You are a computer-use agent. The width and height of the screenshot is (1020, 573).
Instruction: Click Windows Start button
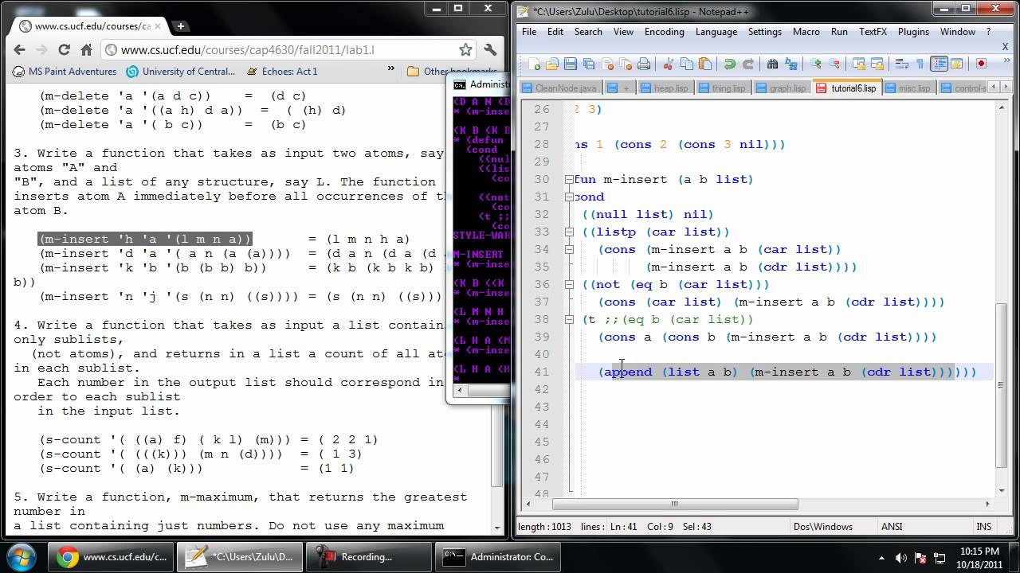(x=22, y=556)
